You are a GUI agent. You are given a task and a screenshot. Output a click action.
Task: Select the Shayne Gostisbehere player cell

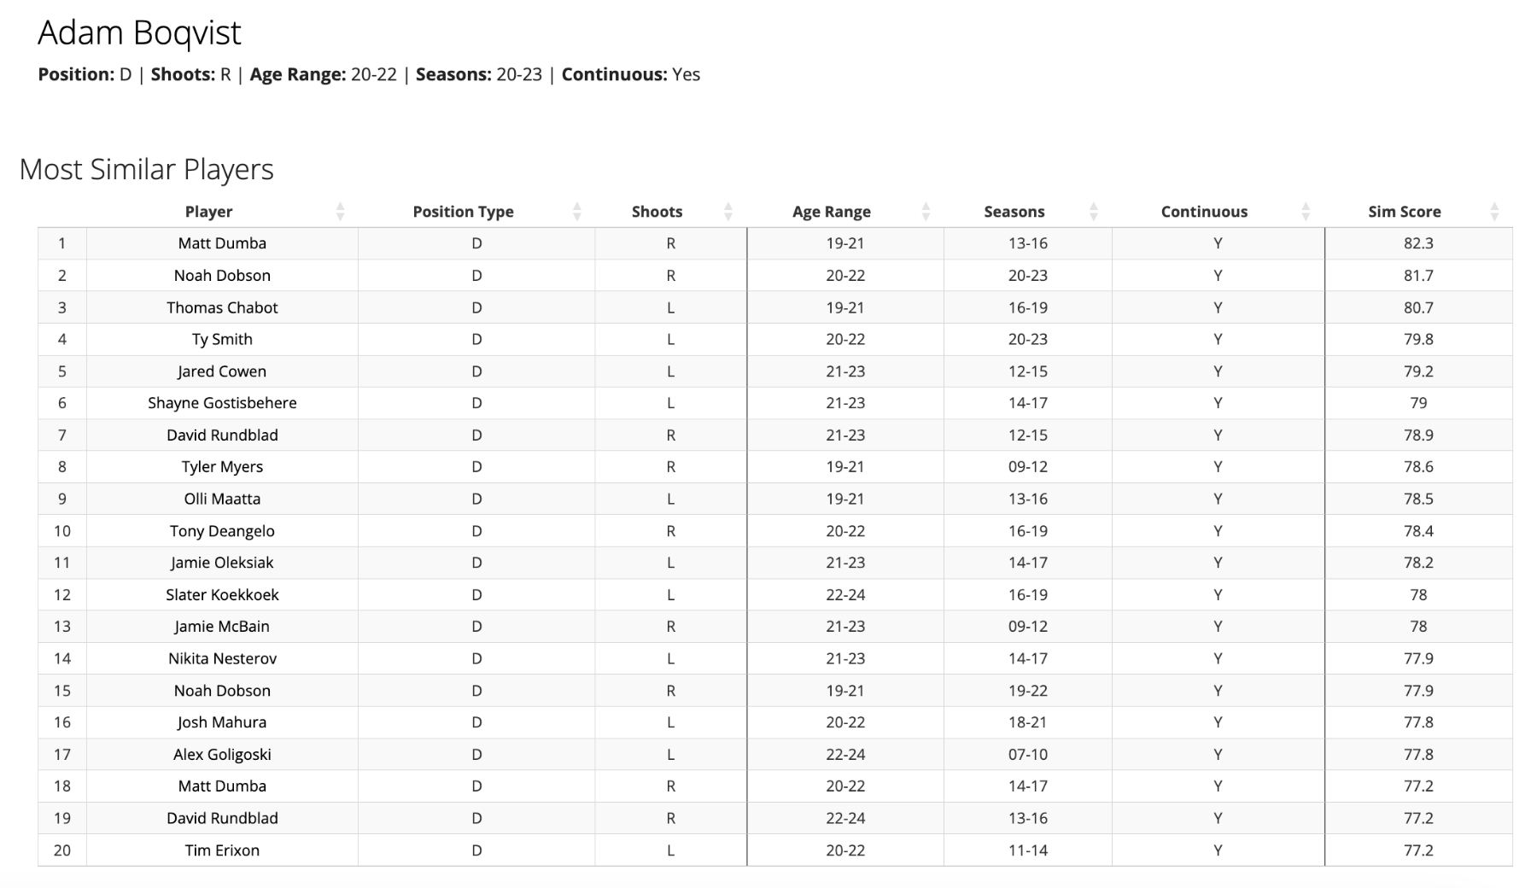tap(222, 403)
